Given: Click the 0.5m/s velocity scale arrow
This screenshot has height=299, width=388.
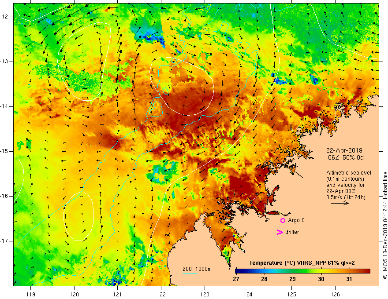Looking at the screenshot, I should coord(340,203).
